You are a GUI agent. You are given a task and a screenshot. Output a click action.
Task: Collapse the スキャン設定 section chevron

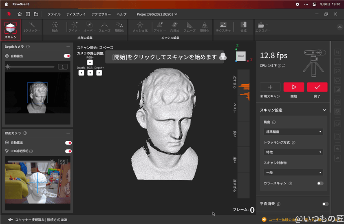(324, 110)
